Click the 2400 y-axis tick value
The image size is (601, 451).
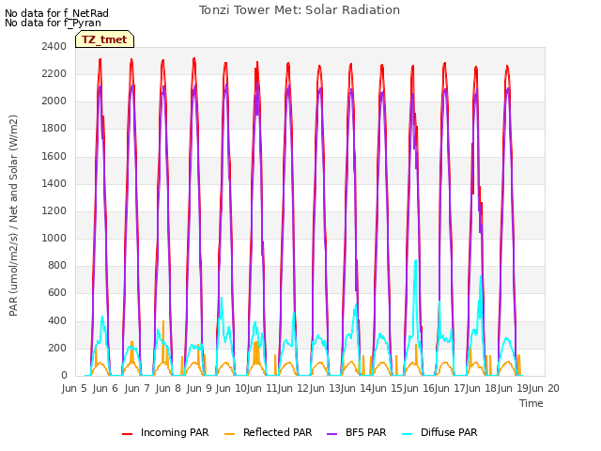point(54,46)
